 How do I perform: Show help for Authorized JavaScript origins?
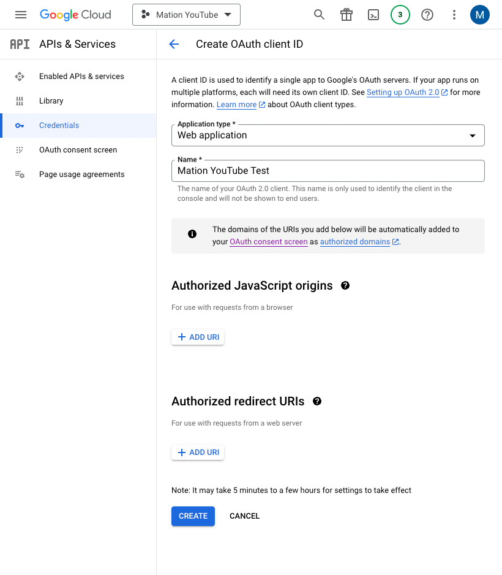(x=345, y=285)
